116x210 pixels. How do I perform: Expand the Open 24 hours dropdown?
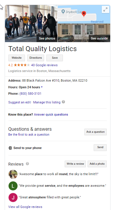coord(42,87)
